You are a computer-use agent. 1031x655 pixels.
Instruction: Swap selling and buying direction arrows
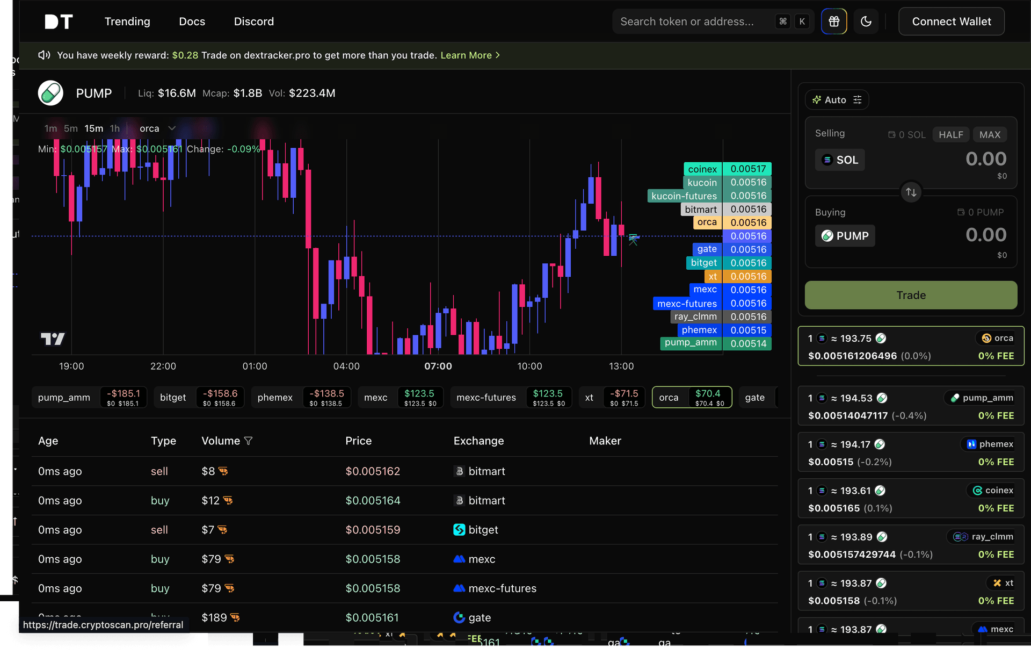[x=911, y=192]
